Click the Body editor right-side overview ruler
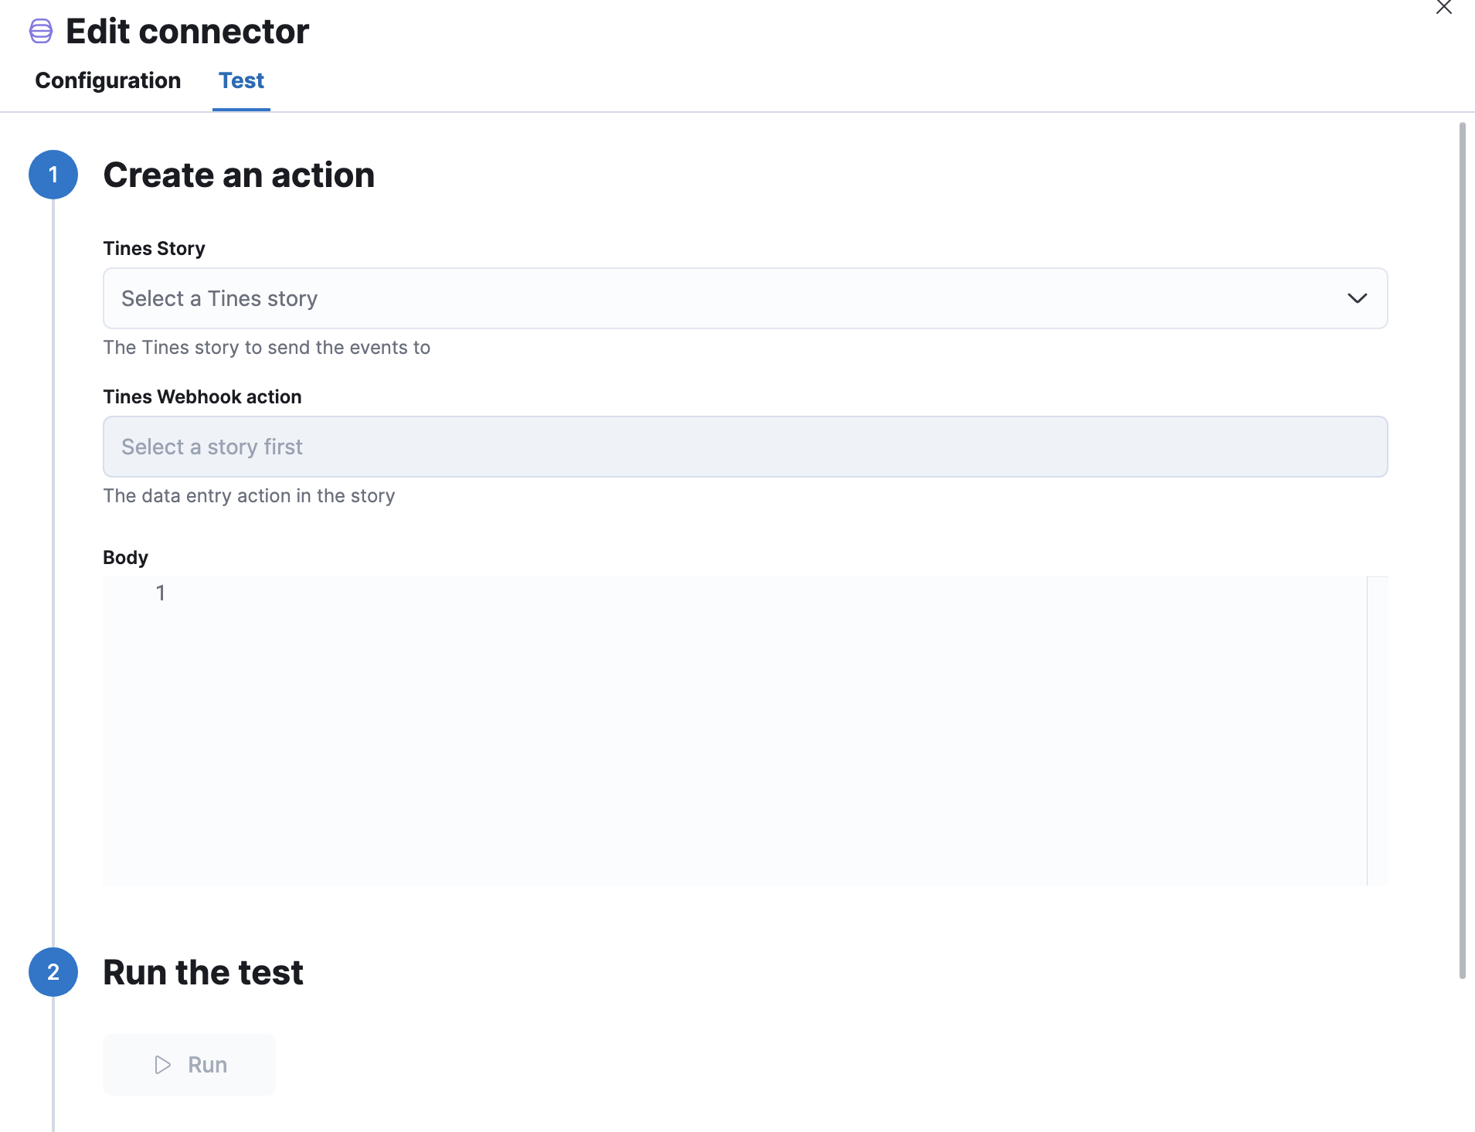The width and height of the screenshot is (1475, 1132). tap(1377, 730)
